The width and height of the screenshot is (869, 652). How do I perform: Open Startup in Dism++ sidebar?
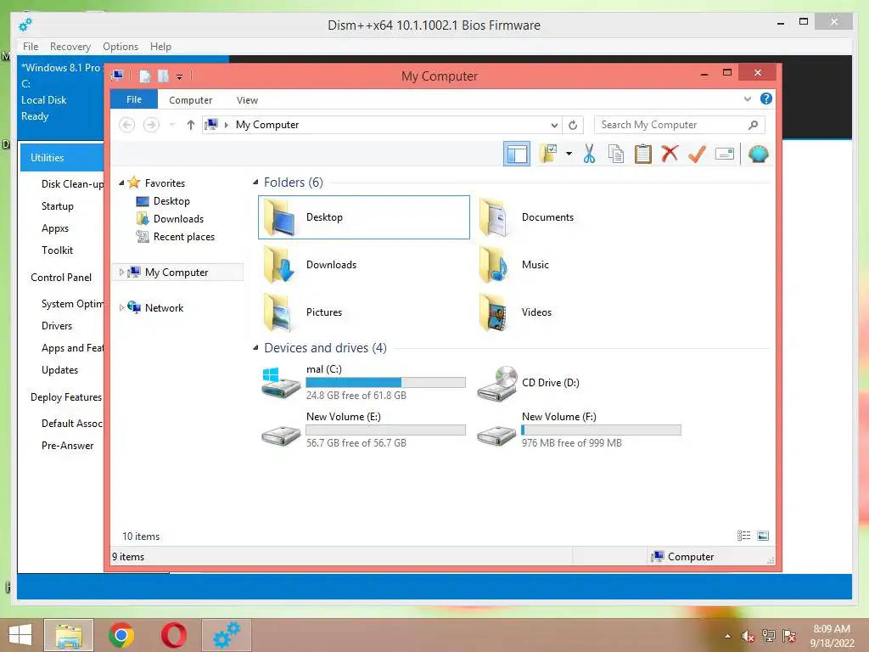click(x=58, y=206)
